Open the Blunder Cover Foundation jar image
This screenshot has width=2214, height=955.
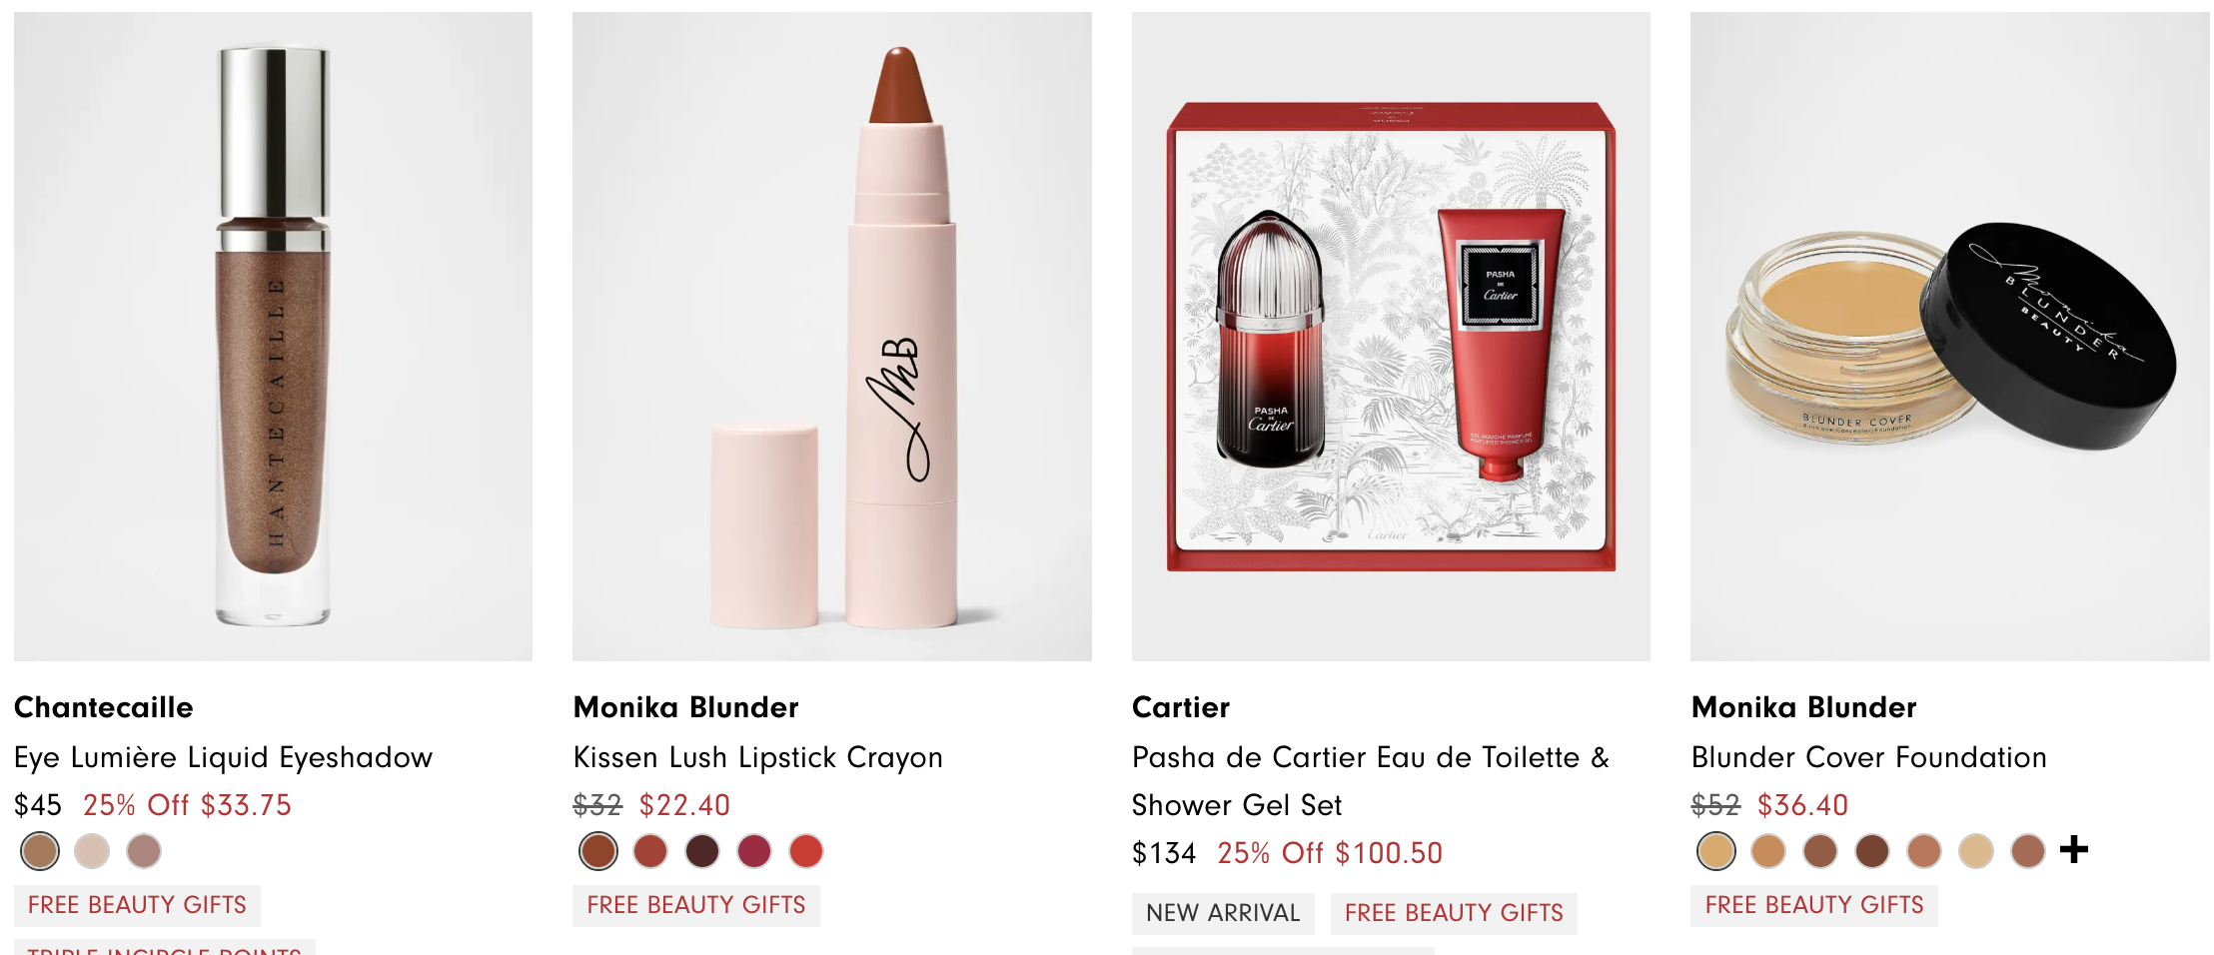point(1950,337)
